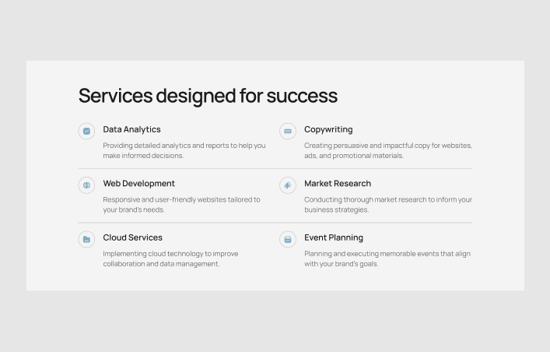Select the Event Planning title
Screen dimensions: 550x352
coord(334,238)
